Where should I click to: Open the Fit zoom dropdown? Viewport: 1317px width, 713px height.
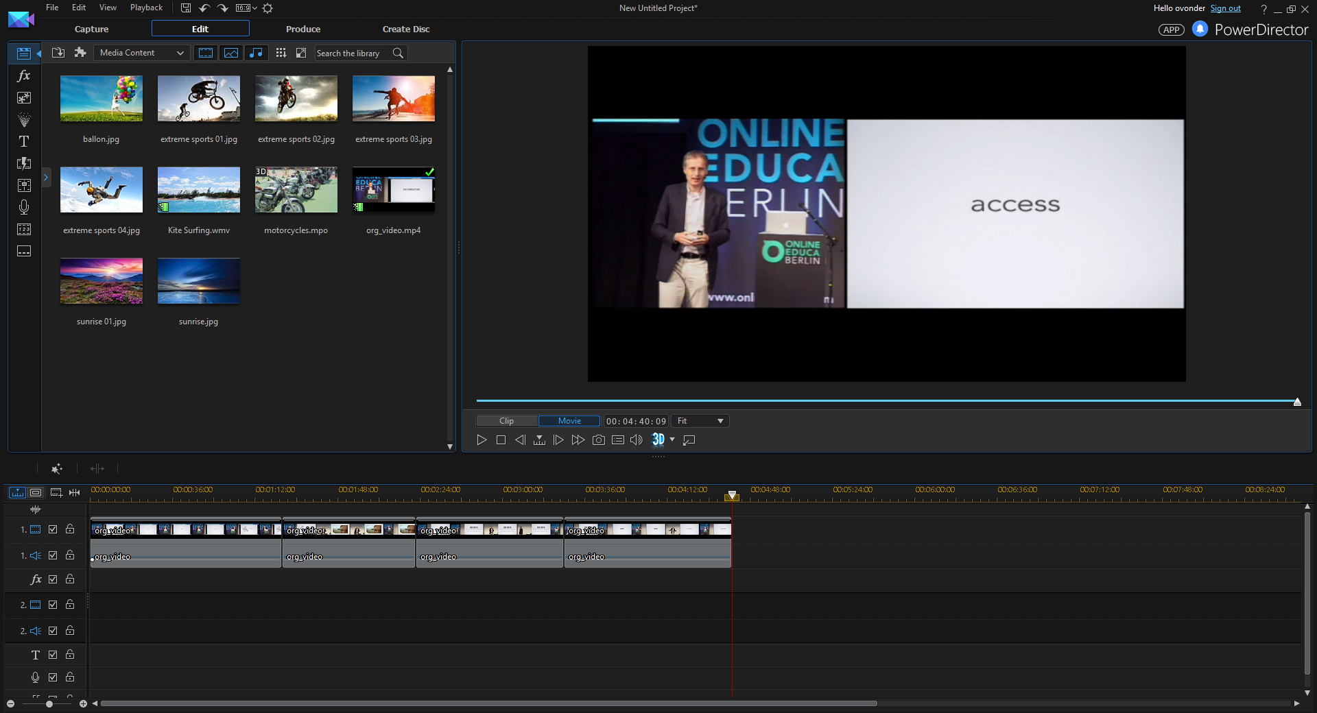coord(700,421)
